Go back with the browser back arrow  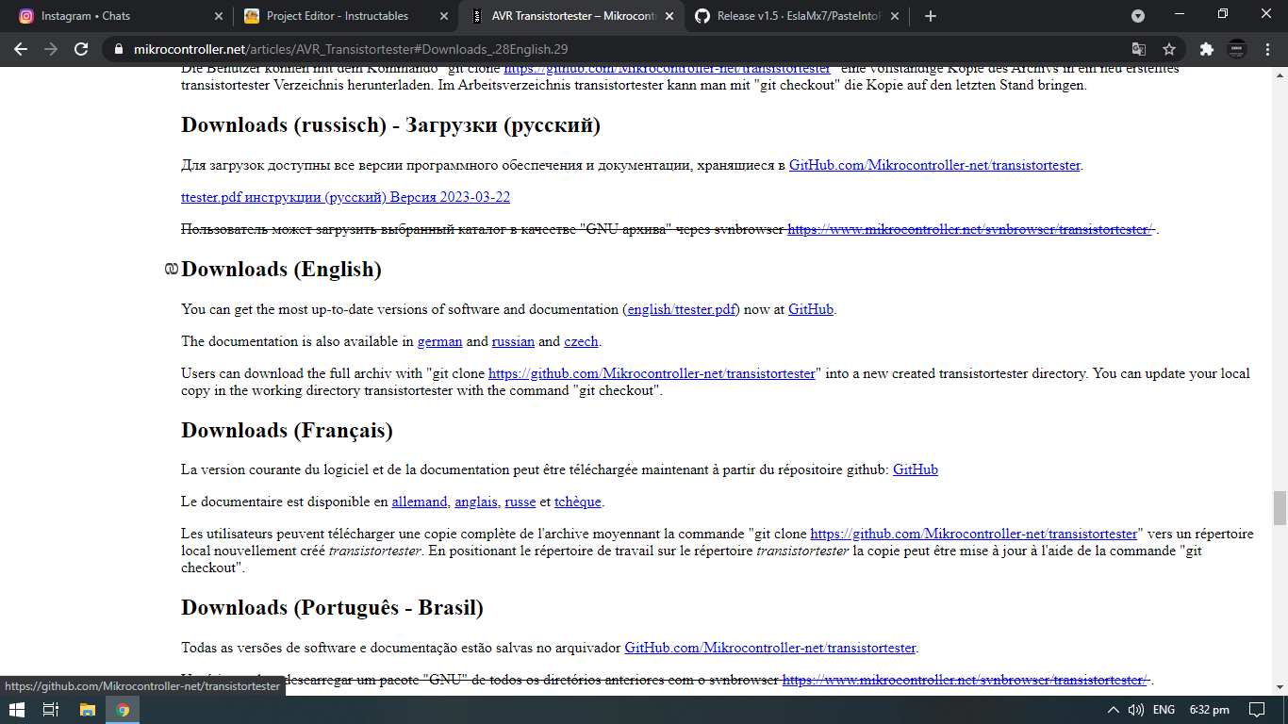tap(21, 49)
